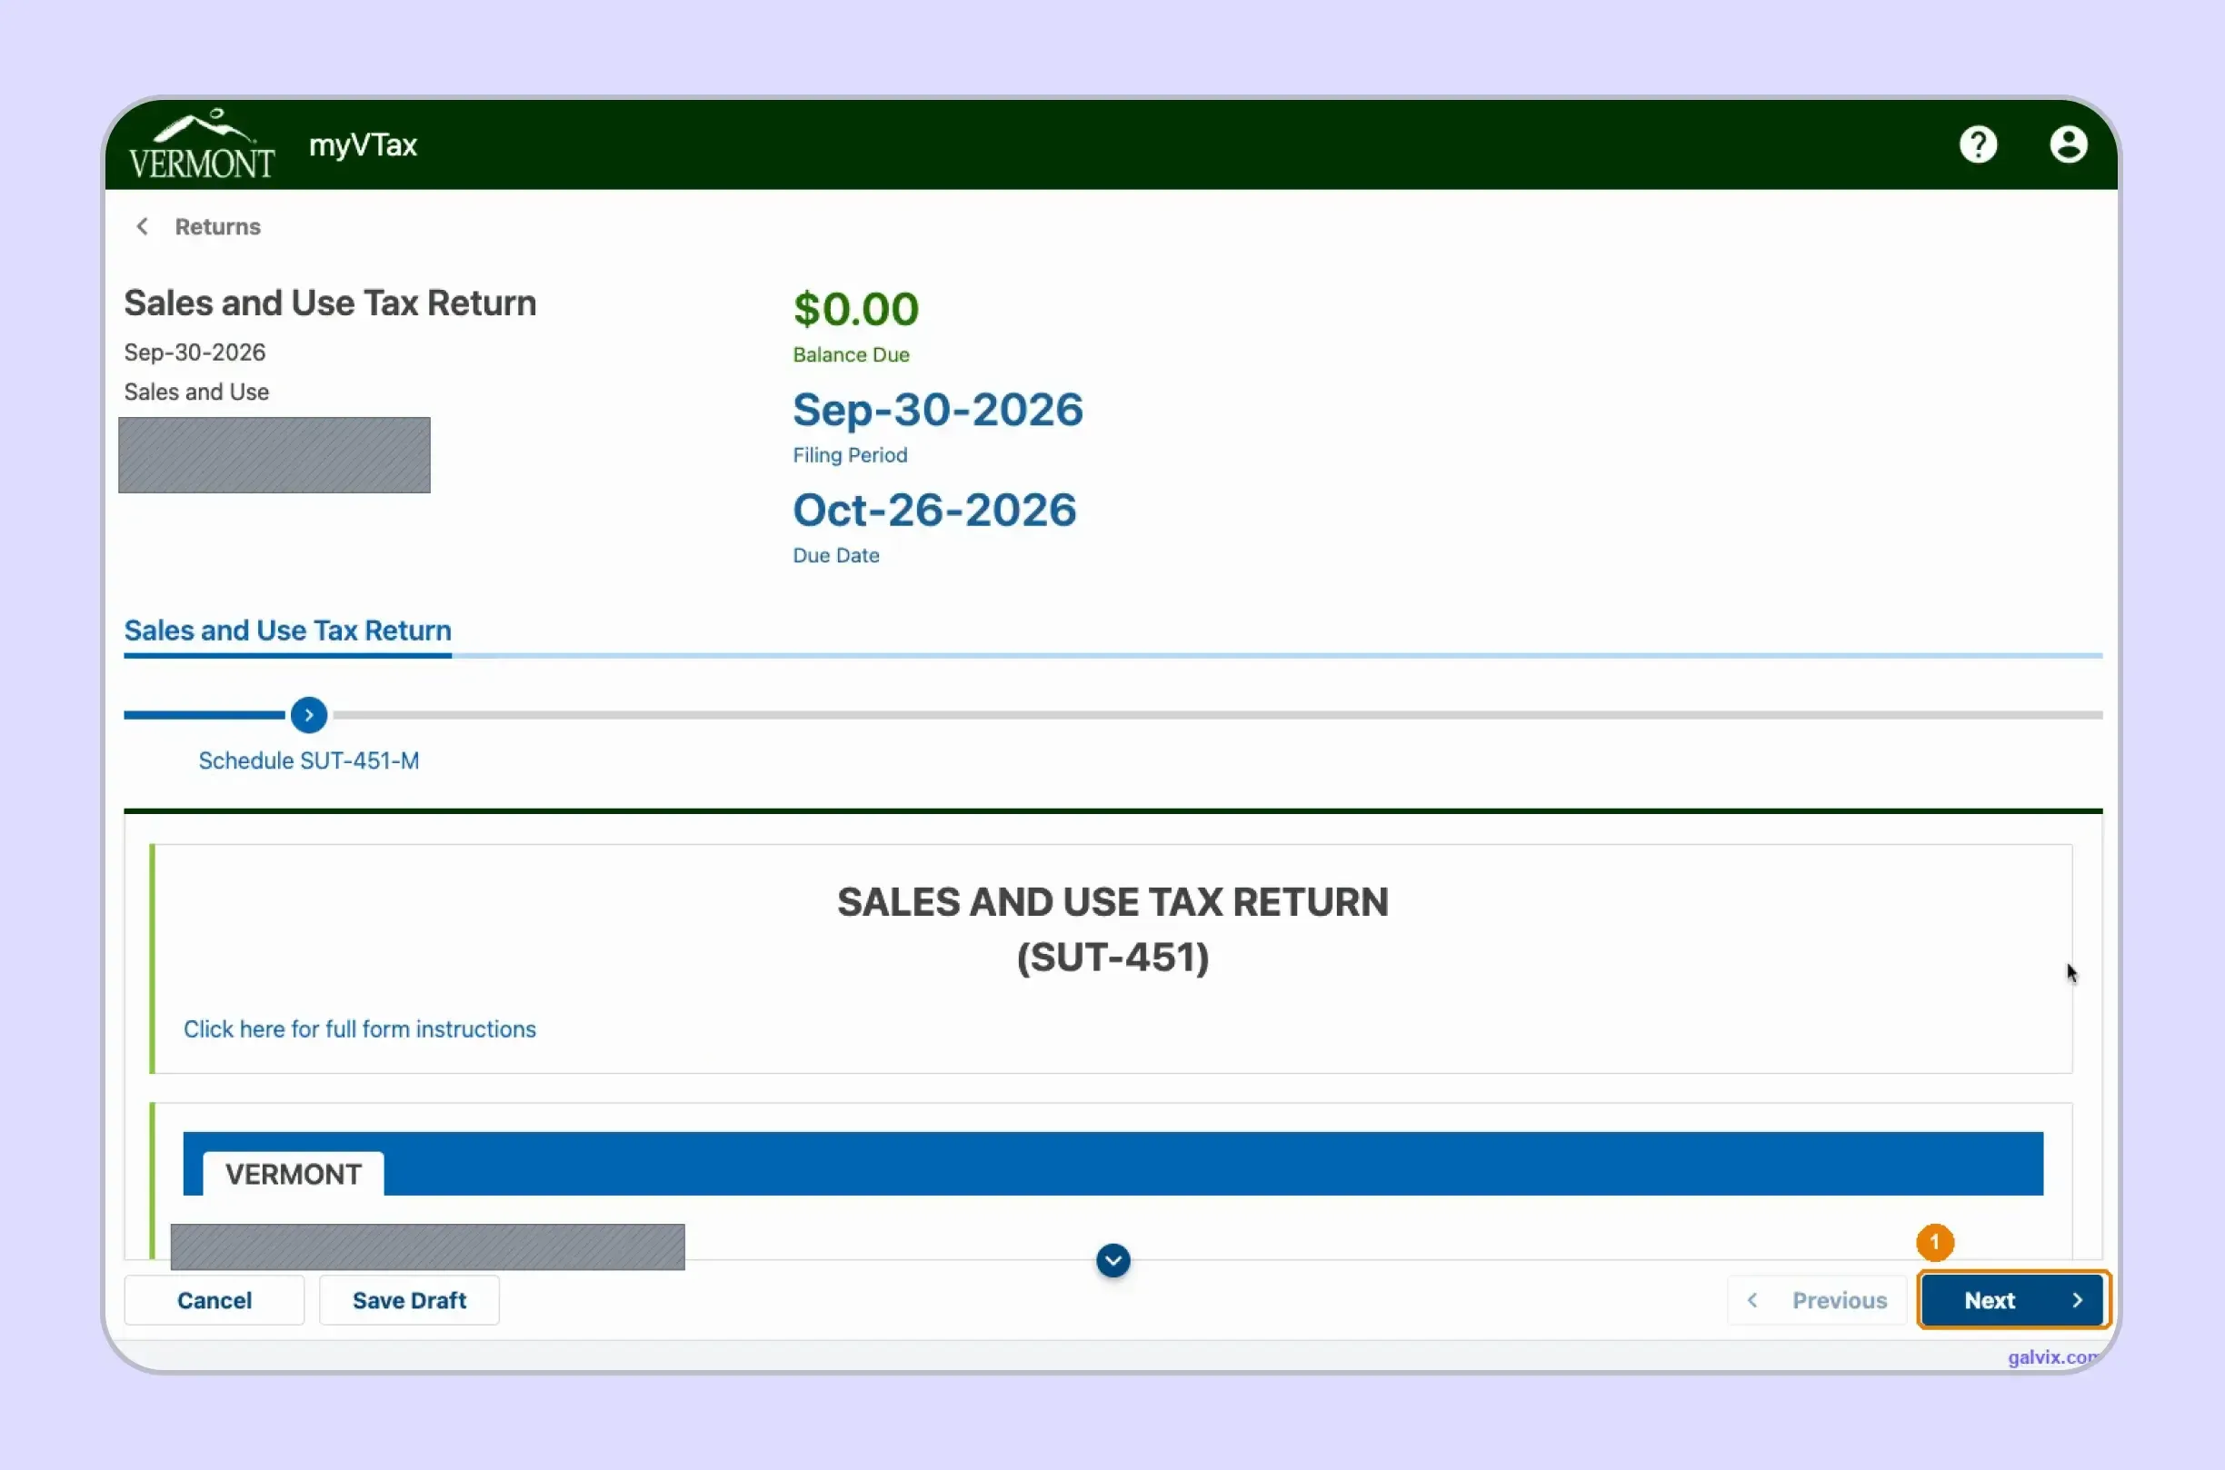This screenshot has height=1470, width=2225.
Task: Click here for full form instructions link
Action: 359,1028
